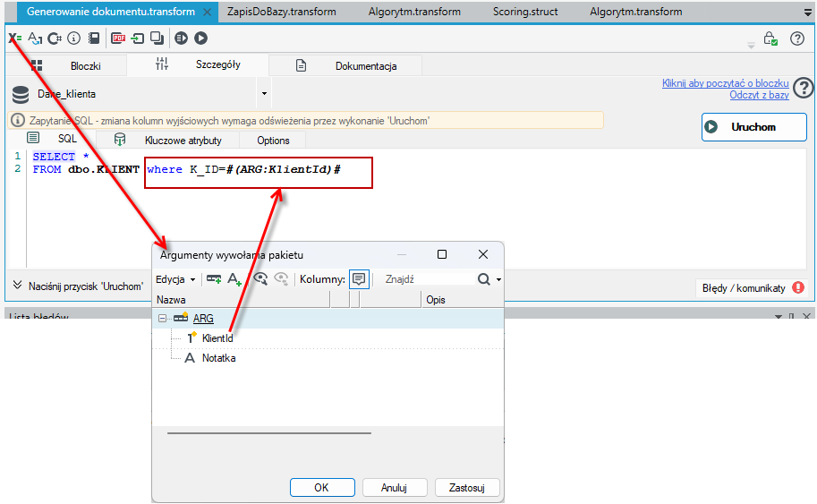This screenshot has width=817, height=504.
Task: Add a structure using the dialog's plus-row icon
Action: [214, 278]
